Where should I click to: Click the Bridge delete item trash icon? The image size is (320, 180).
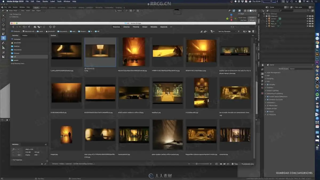253,31
